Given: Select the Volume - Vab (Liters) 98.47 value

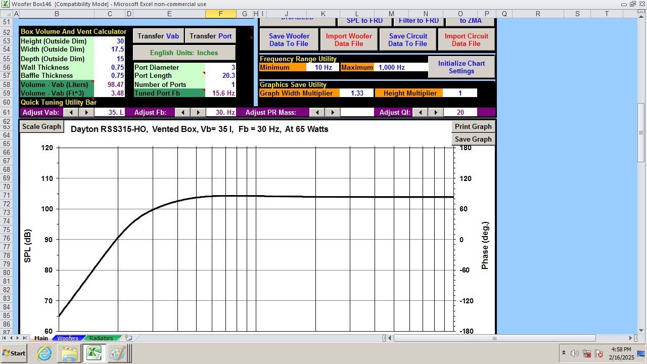Looking at the screenshot, I should coord(110,84).
